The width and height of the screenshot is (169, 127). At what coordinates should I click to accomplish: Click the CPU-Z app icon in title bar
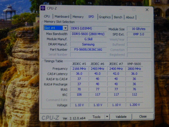pyautogui.click(x=43, y=8)
